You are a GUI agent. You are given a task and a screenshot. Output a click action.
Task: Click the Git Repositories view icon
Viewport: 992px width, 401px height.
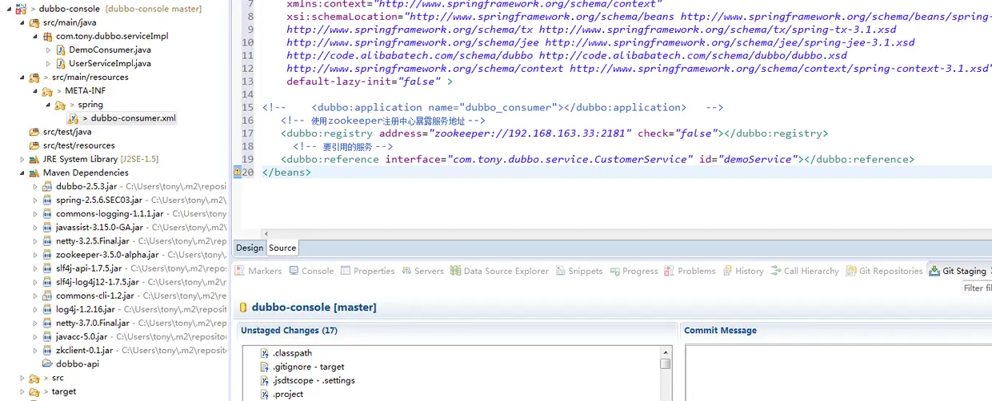click(850, 271)
